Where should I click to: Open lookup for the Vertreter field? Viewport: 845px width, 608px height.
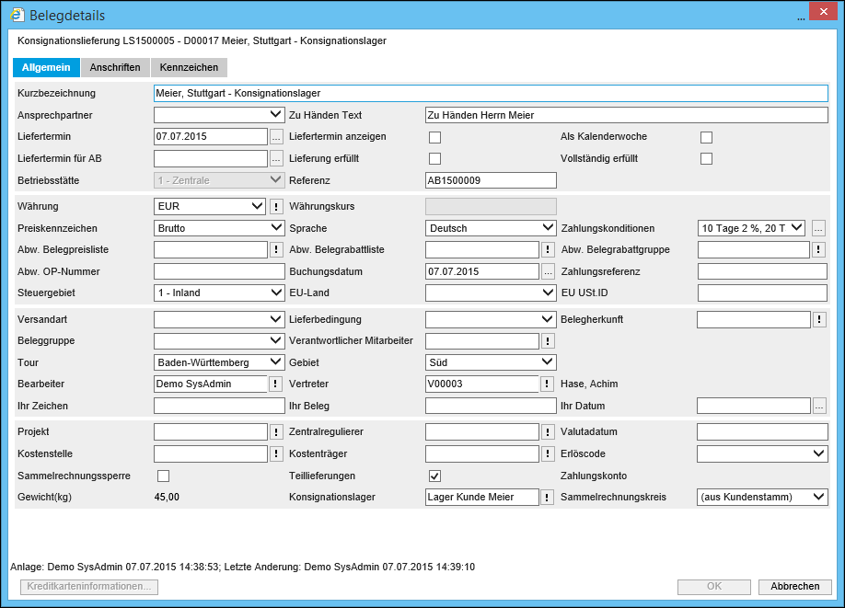pyautogui.click(x=548, y=384)
